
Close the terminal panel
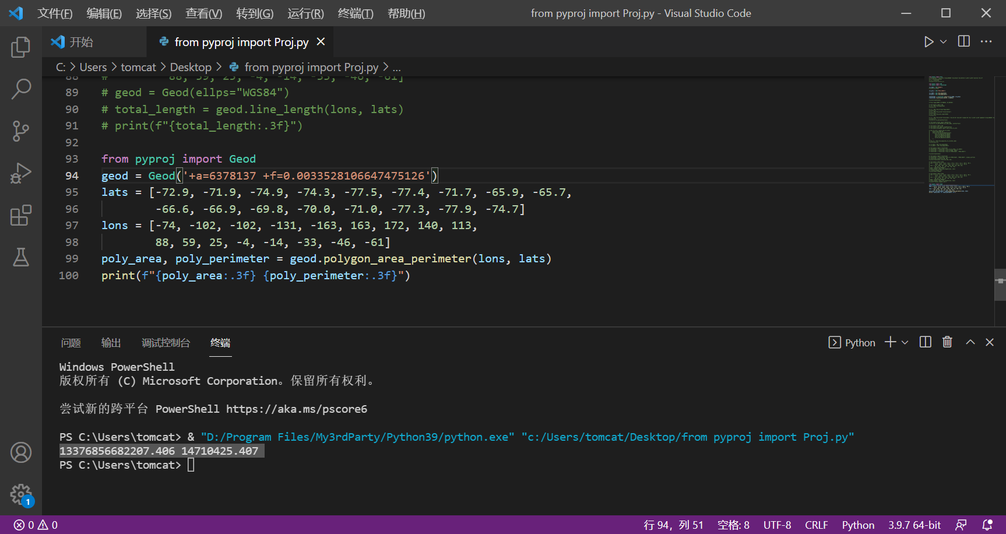(x=990, y=342)
